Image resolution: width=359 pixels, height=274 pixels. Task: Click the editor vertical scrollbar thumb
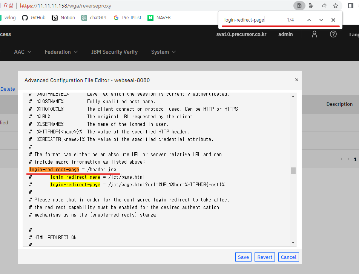pos(293,170)
